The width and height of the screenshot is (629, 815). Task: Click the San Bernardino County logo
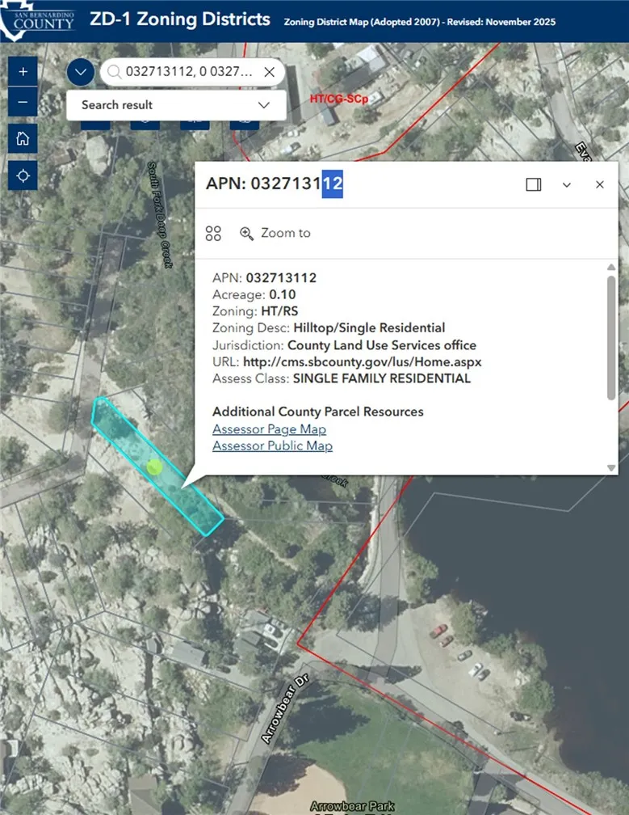(39, 20)
